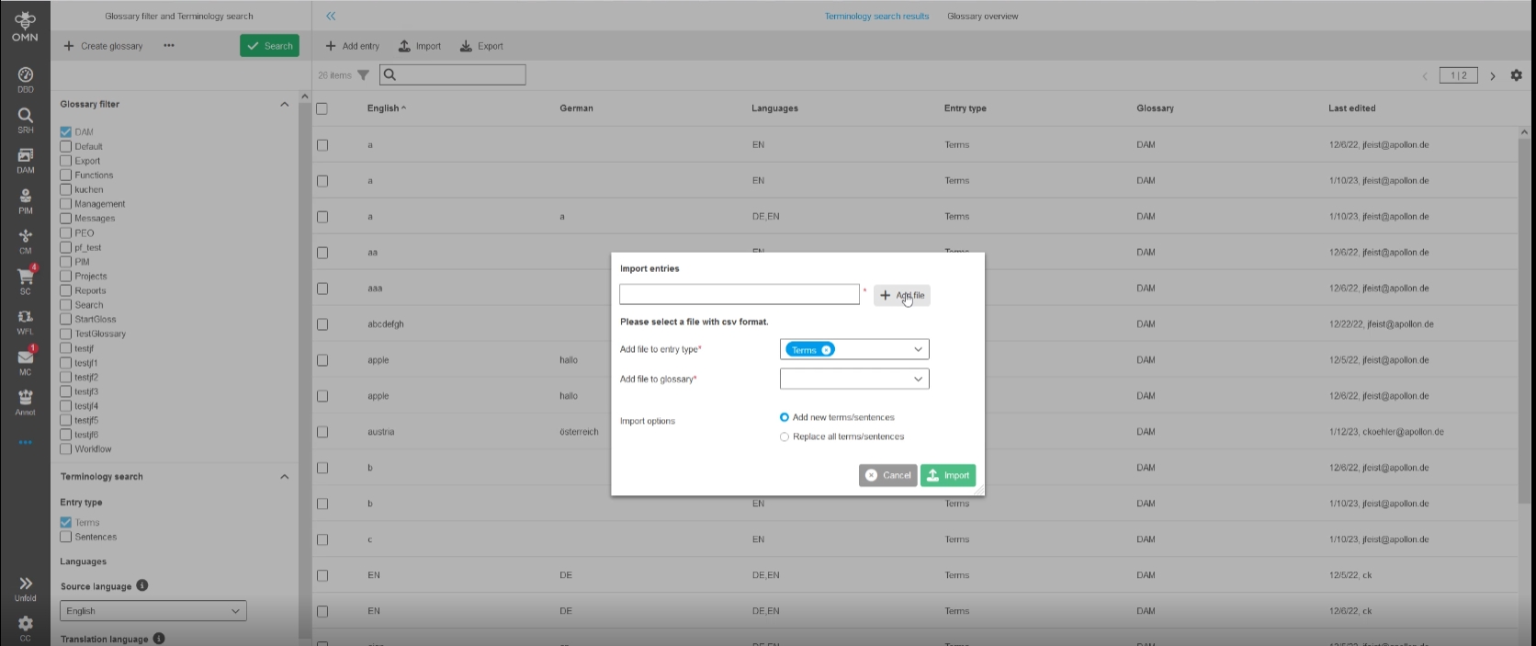Enable the Sentences entry type checkbox

pos(66,537)
